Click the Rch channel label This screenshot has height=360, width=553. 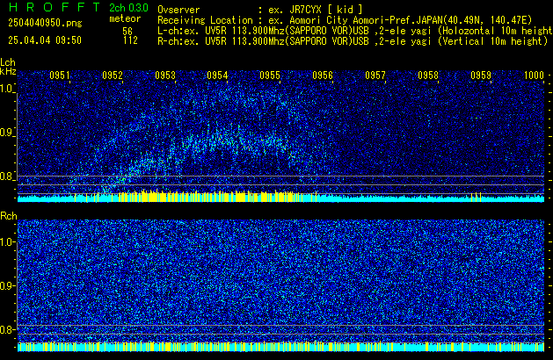pyautogui.click(x=9, y=216)
